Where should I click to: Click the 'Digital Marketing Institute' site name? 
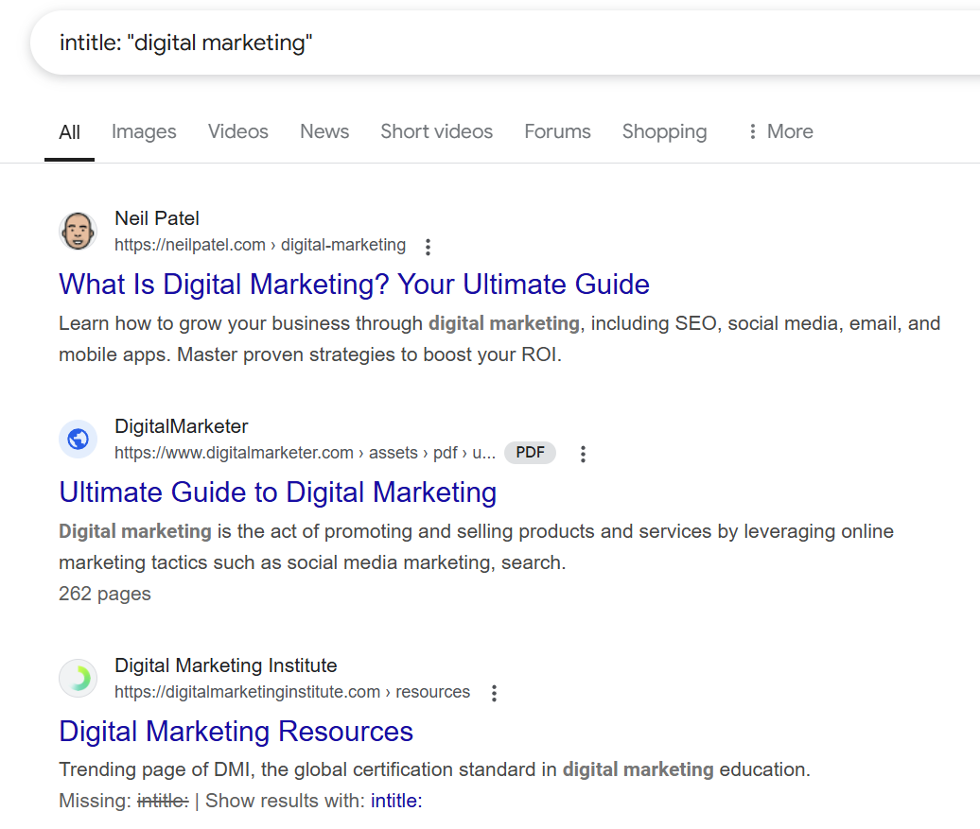[x=226, y=666]
